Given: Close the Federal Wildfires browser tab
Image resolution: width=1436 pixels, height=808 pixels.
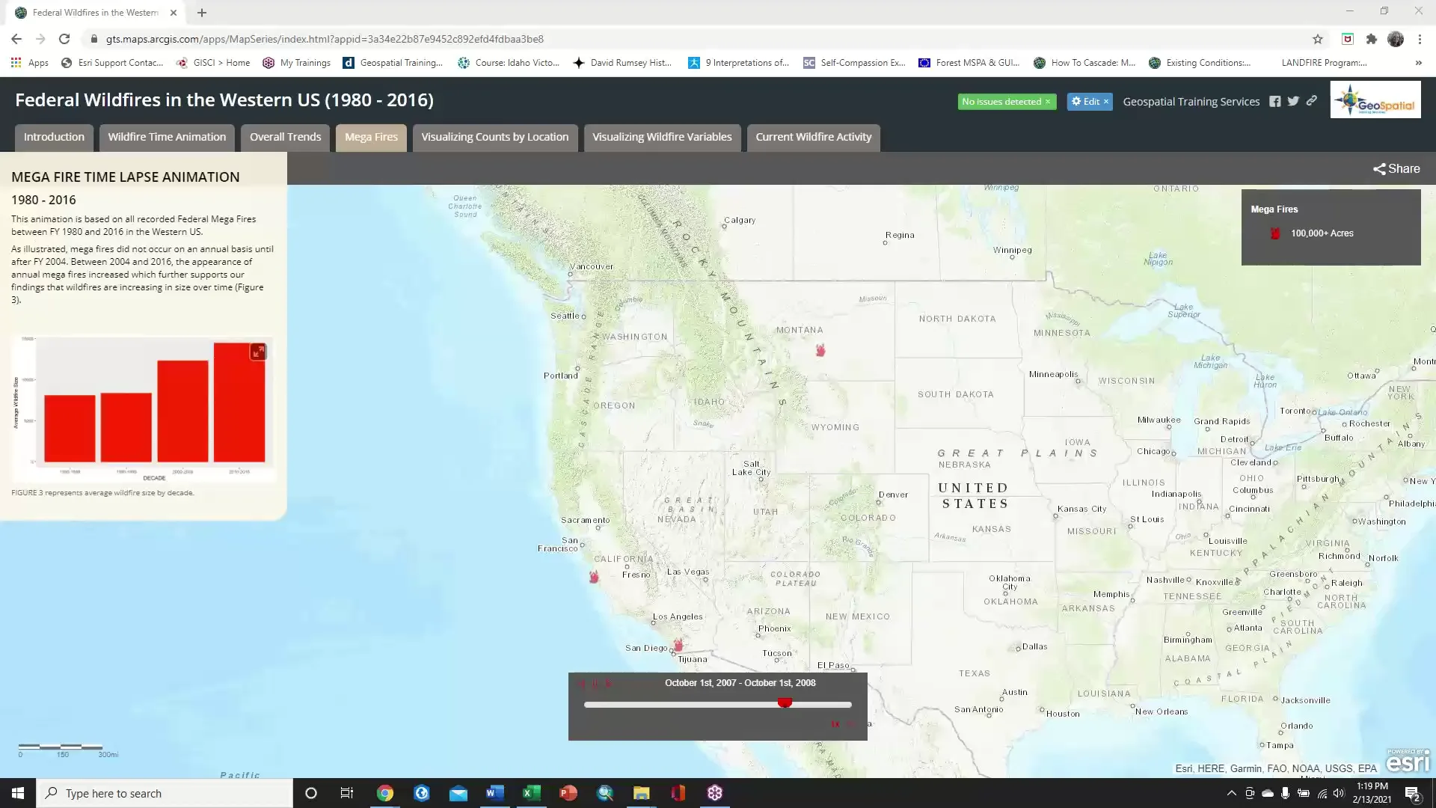Looking at the screenshot, I should 174,13.
